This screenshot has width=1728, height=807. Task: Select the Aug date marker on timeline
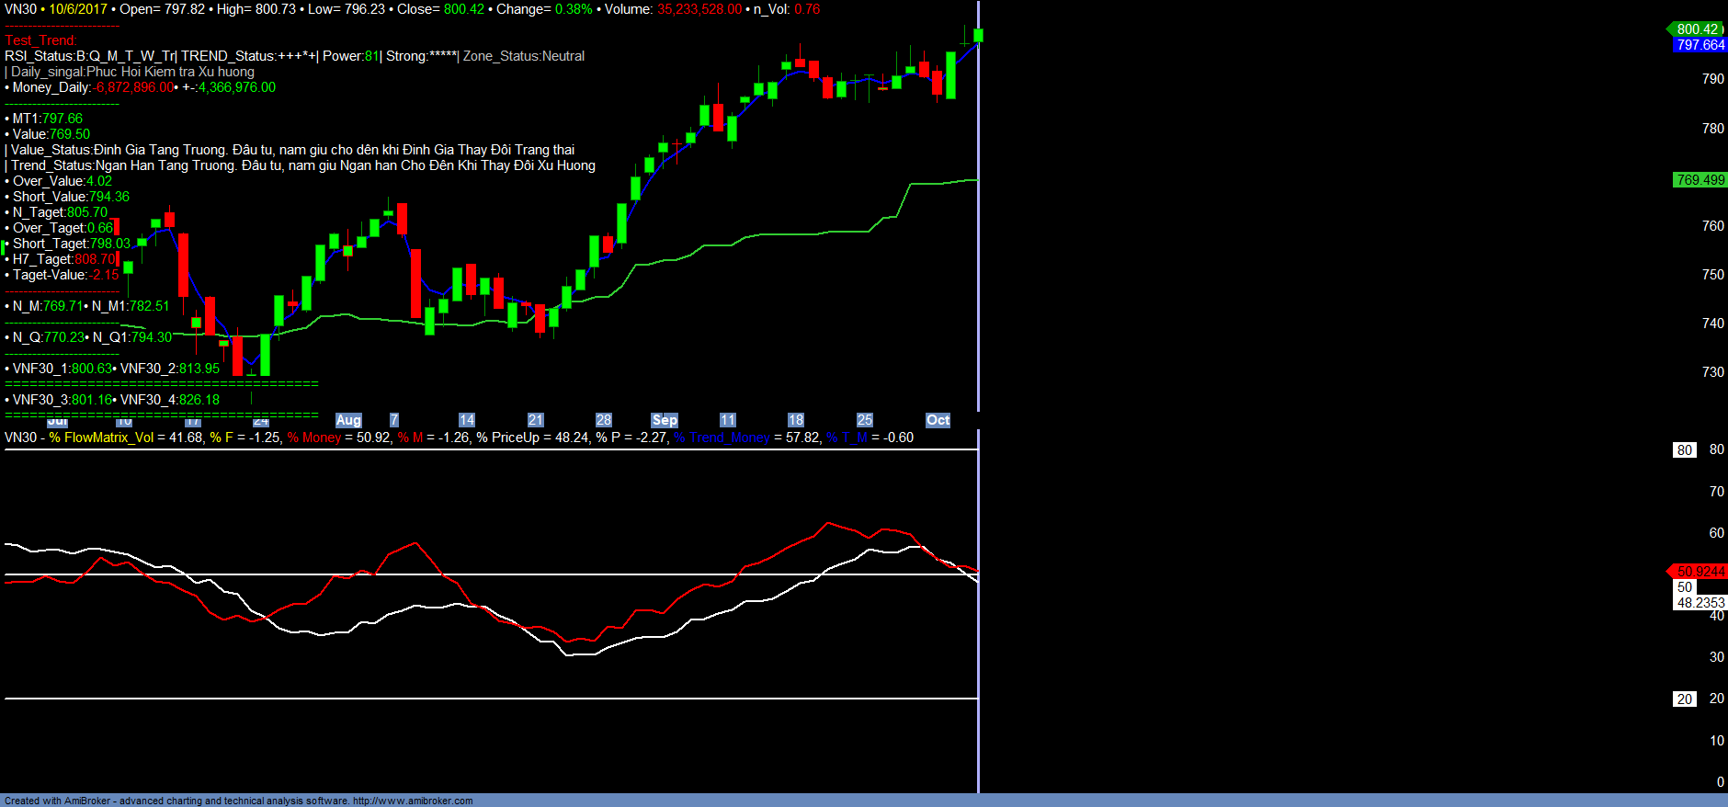(x=348, y=420)
